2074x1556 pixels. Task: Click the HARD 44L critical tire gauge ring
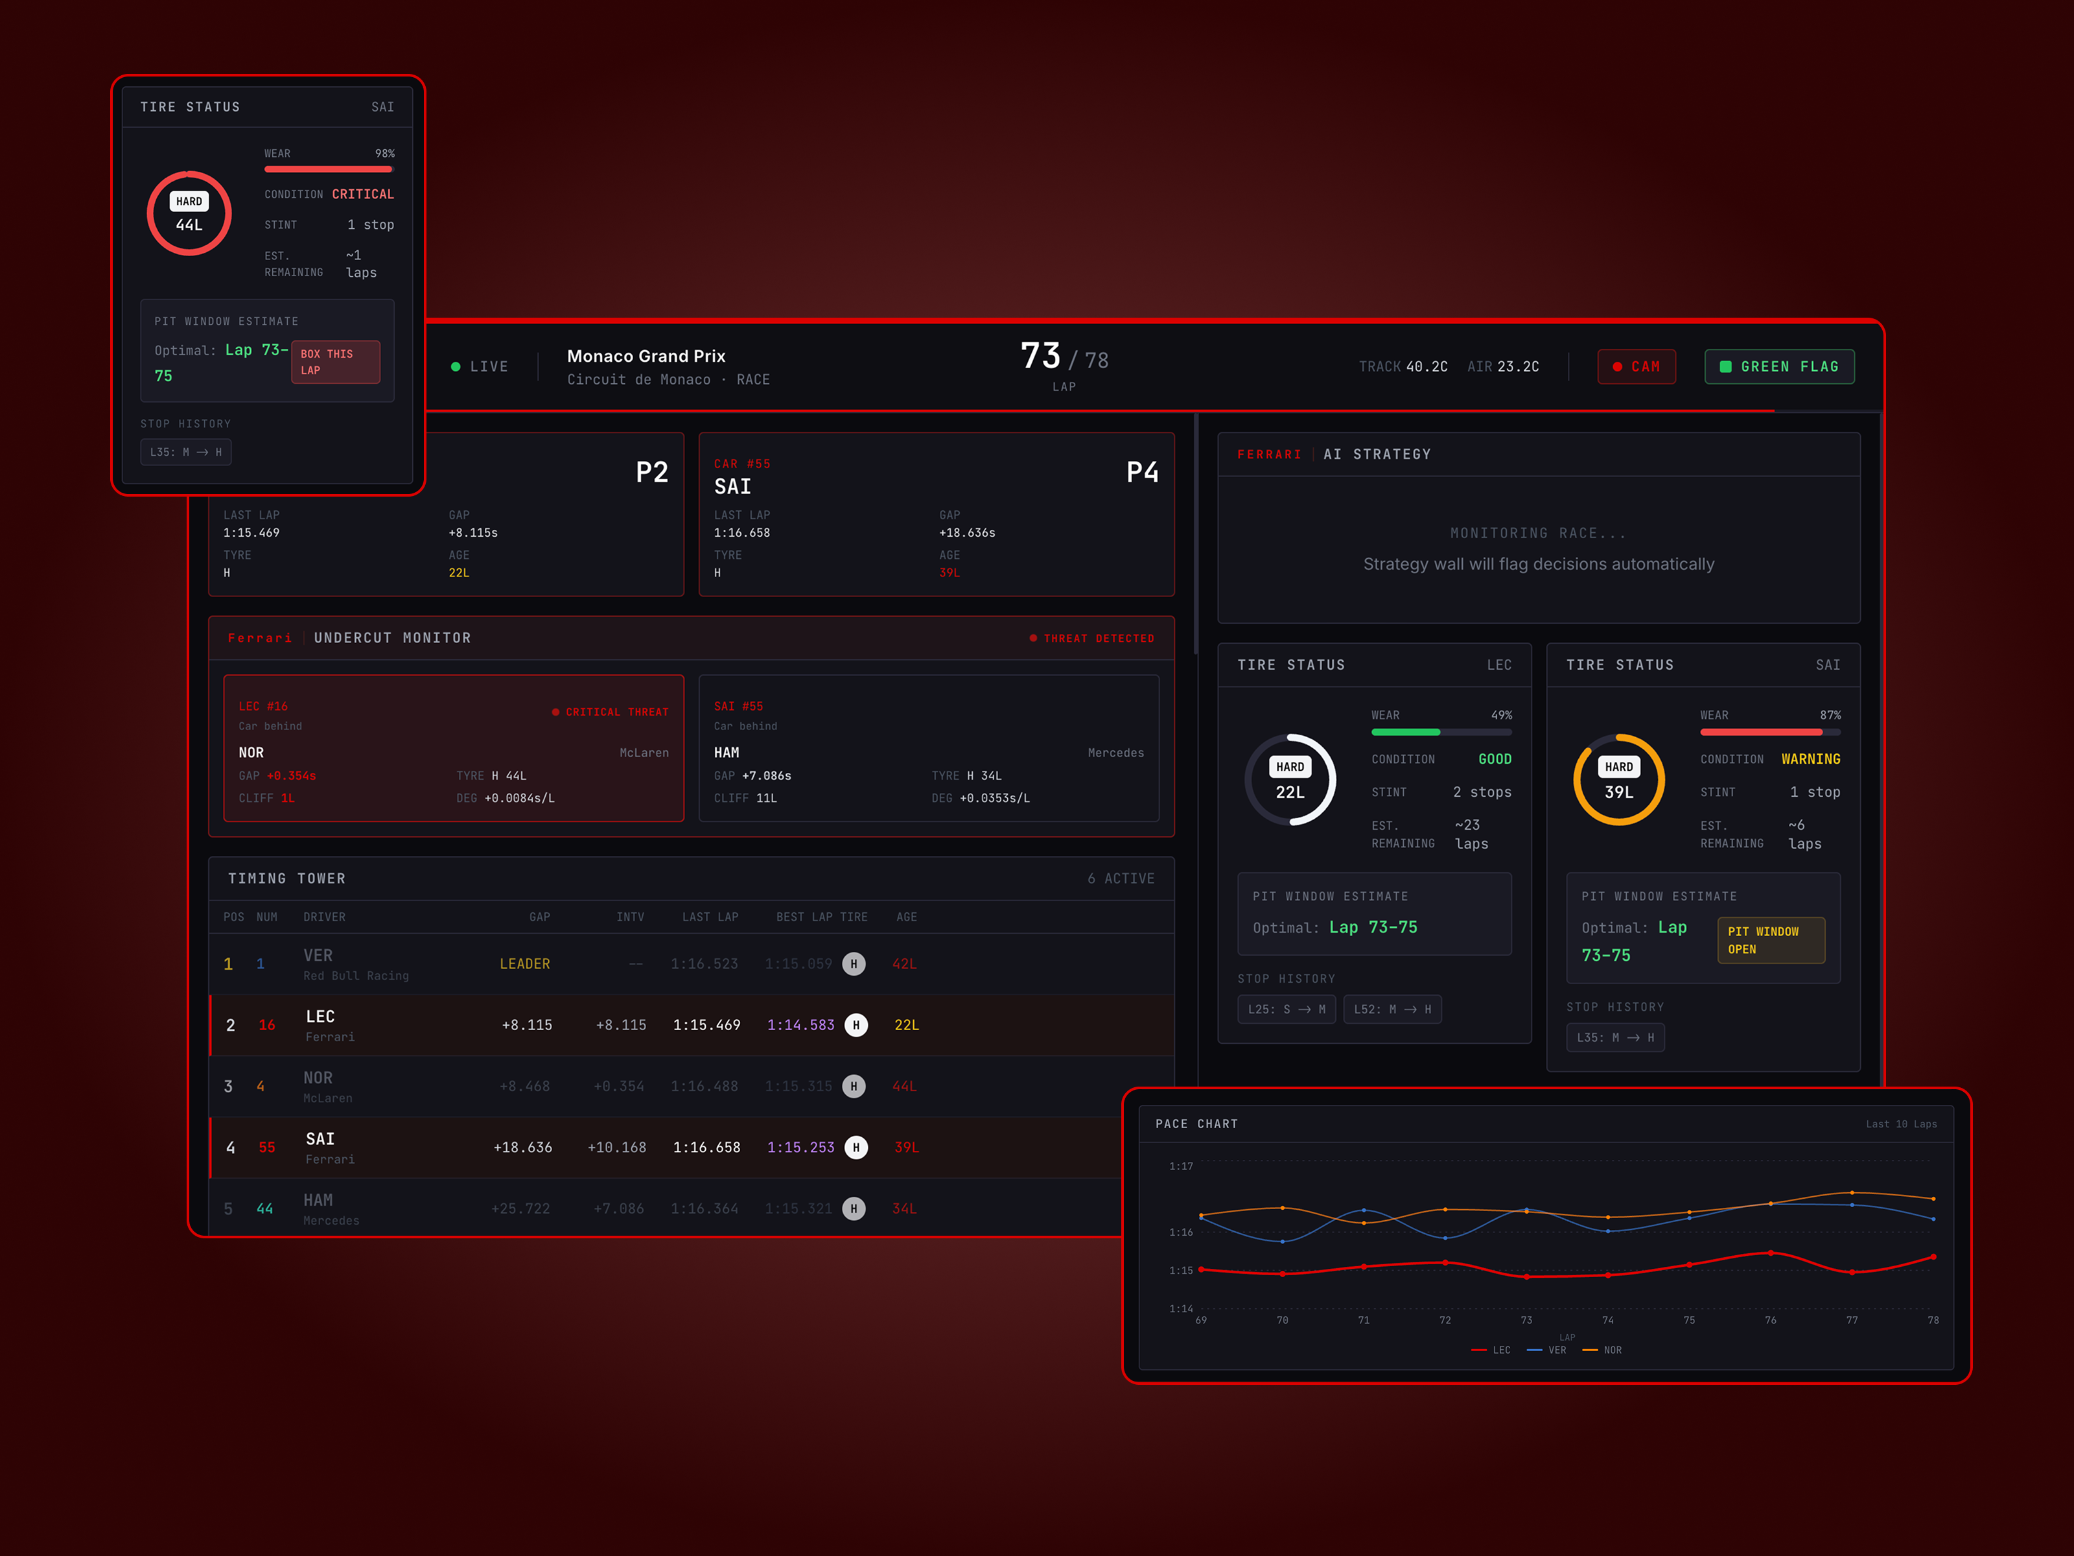point(189,213)
